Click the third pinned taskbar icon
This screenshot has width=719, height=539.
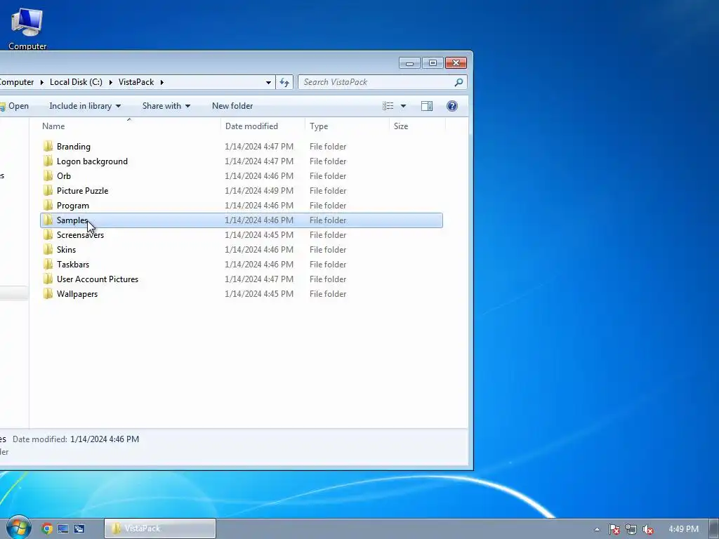(79, 529)
